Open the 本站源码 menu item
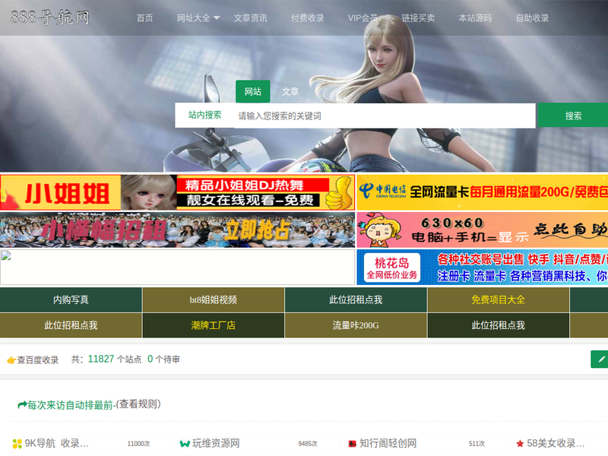Screen dimensions: 608x456 [475, 17]
